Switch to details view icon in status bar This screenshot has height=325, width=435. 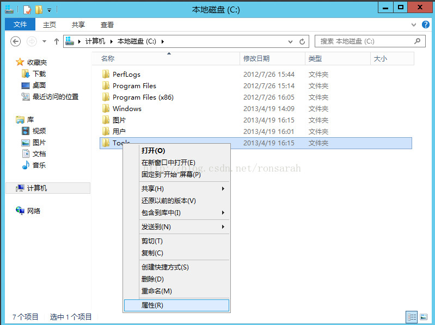(412, 317)
